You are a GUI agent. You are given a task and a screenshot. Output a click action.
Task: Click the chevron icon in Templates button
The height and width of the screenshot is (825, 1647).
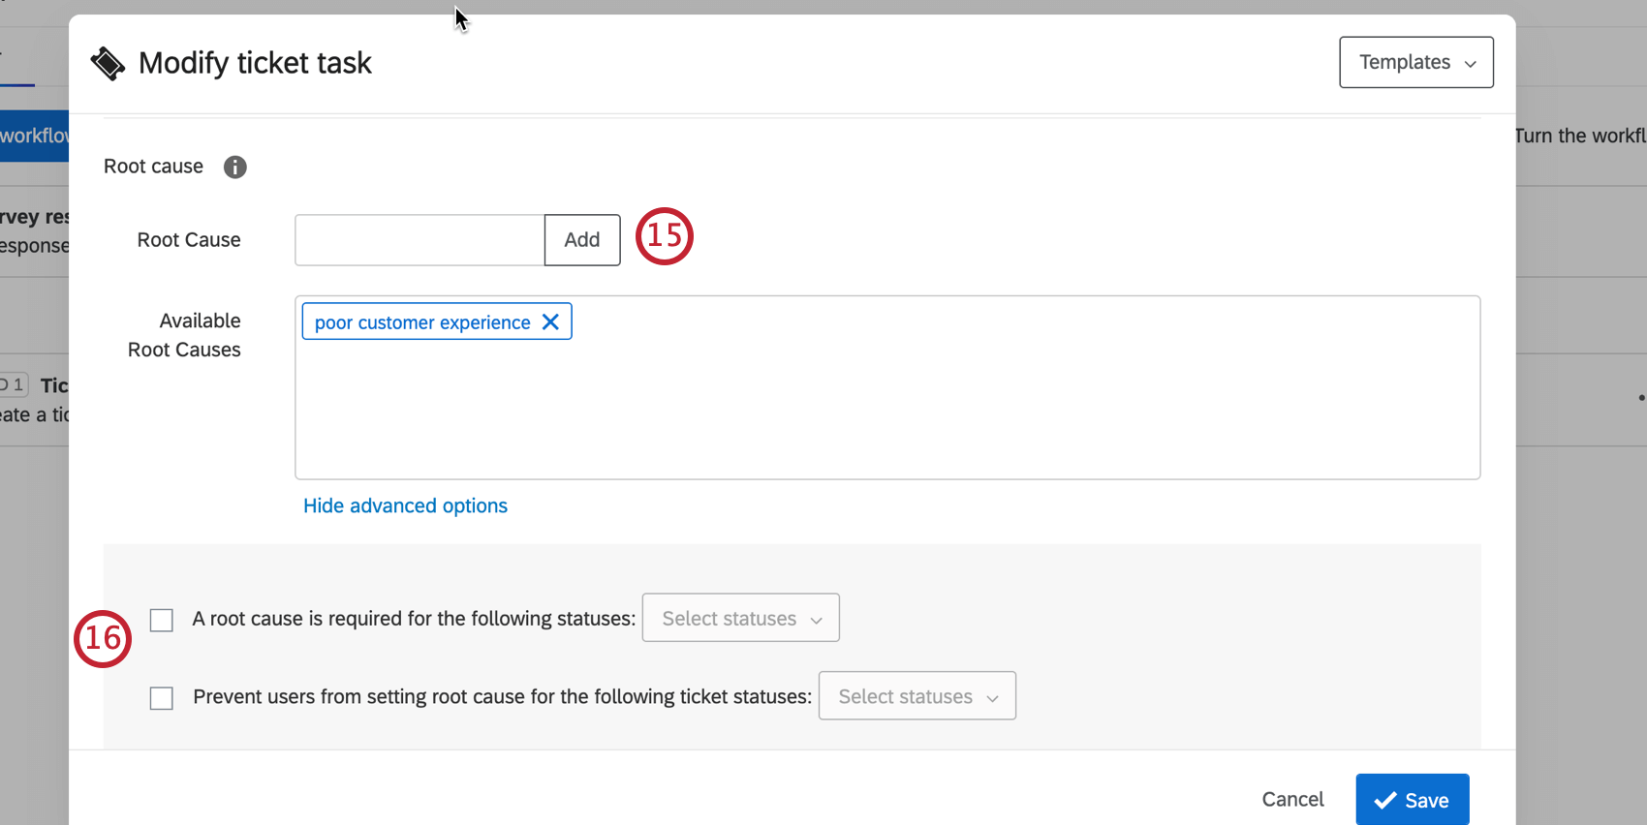point(1471,64)
